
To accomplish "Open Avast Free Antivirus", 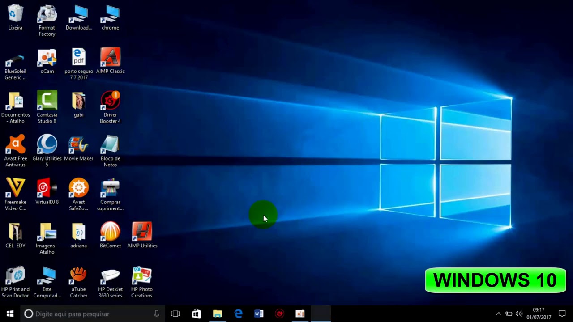I will click(15, 152).
